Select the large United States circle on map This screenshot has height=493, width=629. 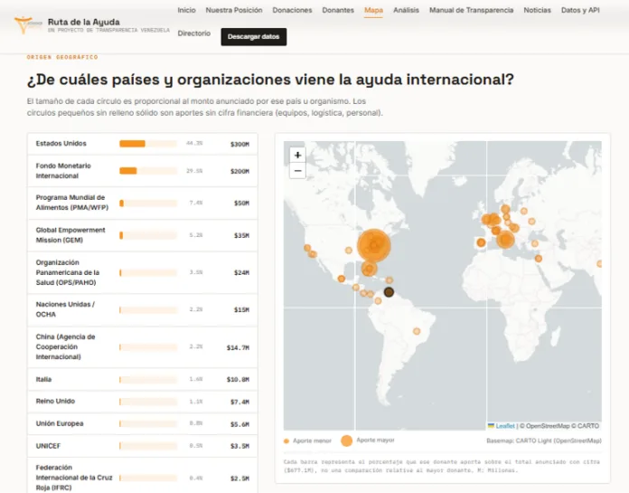click(x=374, y=245)
